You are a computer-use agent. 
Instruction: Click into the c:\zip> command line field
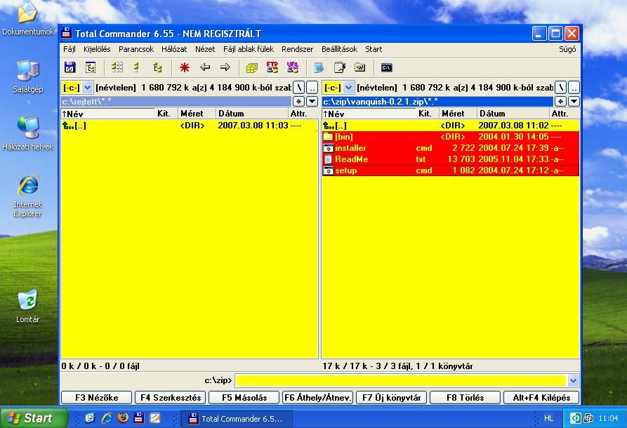401,380
